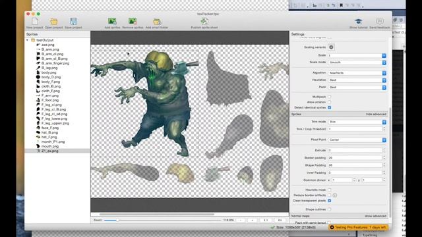
Task: Click the B_leg.png sprite thumbnail icon
Action: [x=38, y=68]
